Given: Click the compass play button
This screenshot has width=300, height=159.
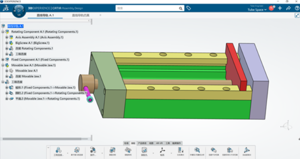Looking at the screenshot, I should (x=19, y=11).
